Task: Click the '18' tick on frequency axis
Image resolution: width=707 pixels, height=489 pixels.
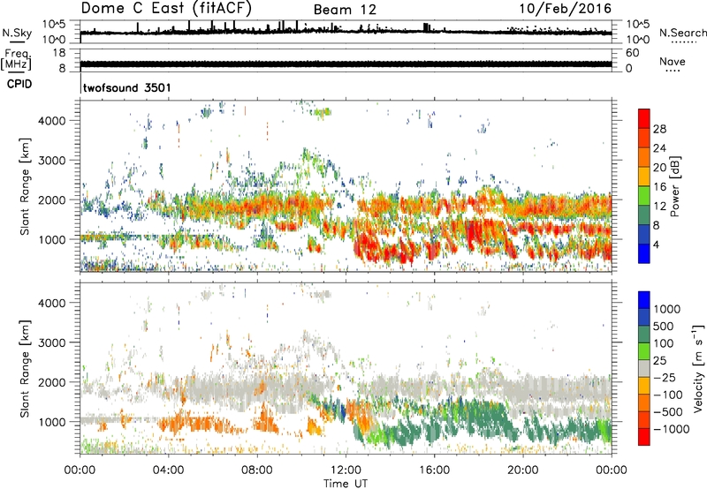Action: [x=59, y=53]
